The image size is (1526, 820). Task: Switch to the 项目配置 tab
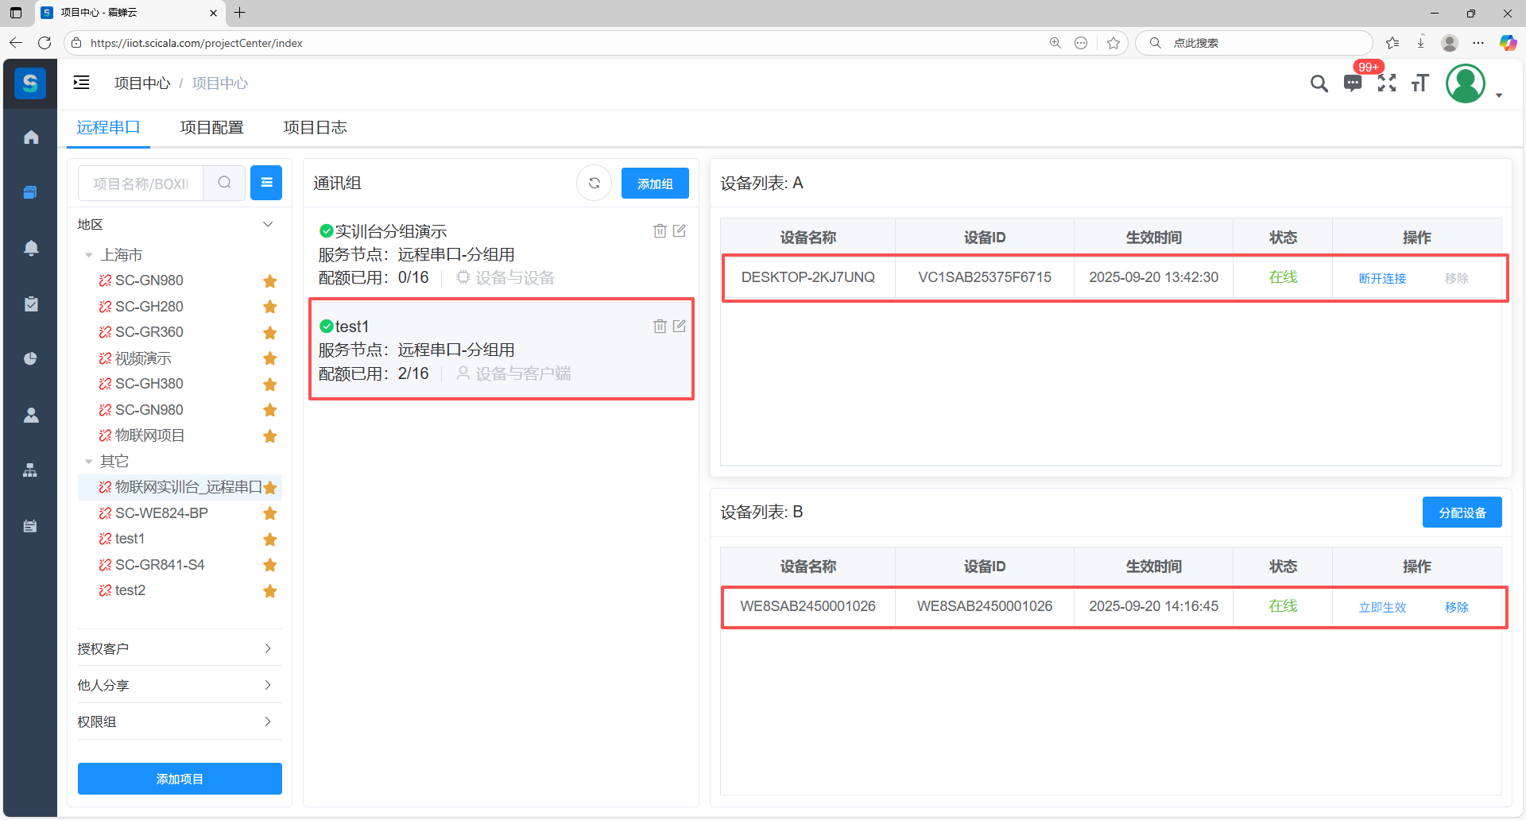coord(211,127)
